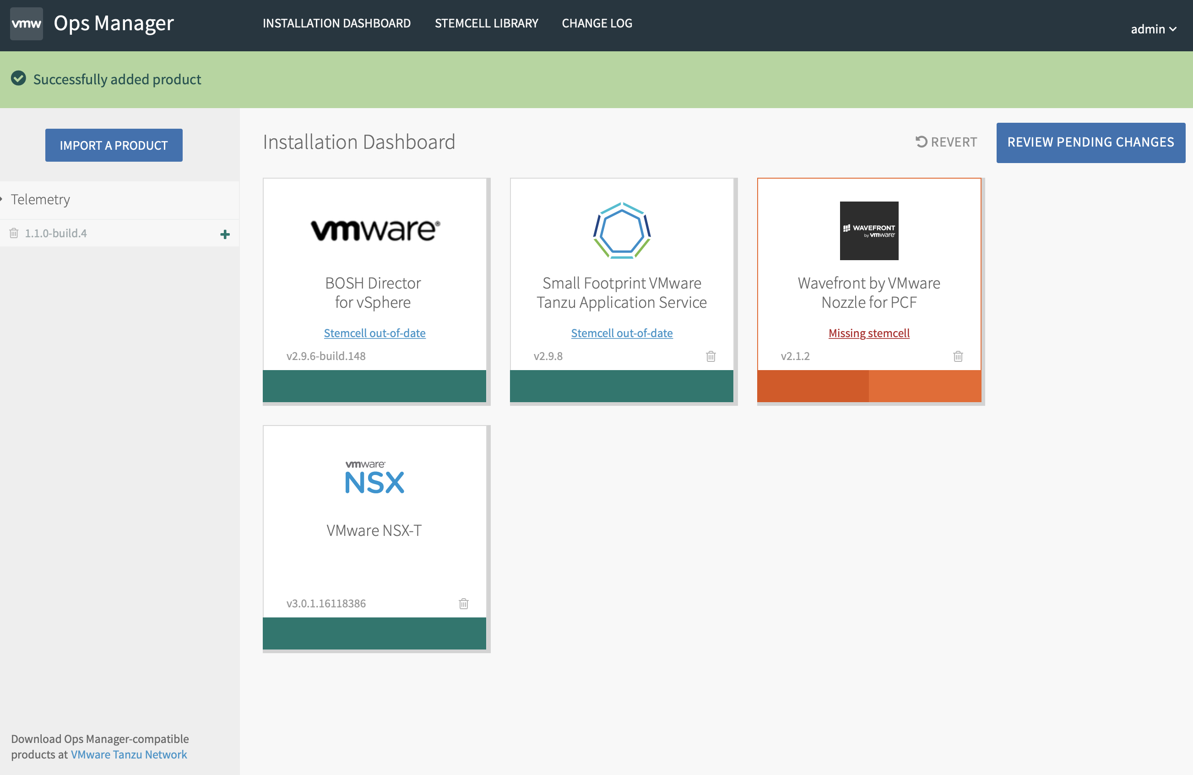
Task: Open the VMware Tanzu Network link
Action: (129, 754)
